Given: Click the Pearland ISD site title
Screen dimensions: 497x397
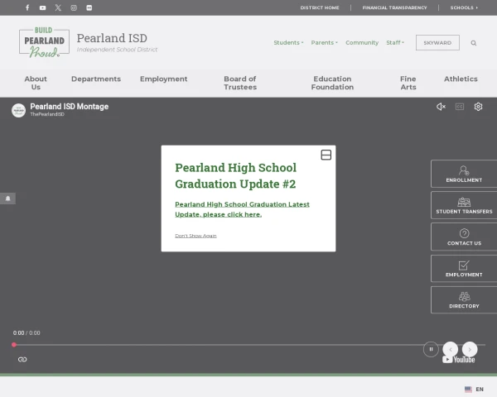Looking at the screenshot, I should coord(112,38).
